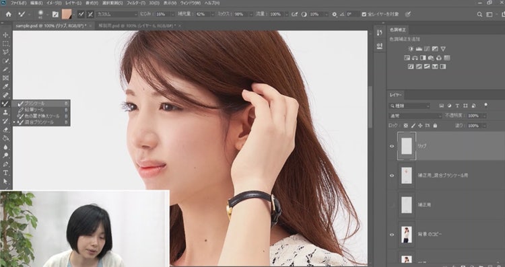Add an Invert adjustment
The width and height of the screenshot is (505, 267).
tap(411, 67)
